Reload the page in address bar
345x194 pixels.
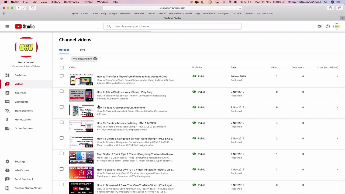click(240, 8)
